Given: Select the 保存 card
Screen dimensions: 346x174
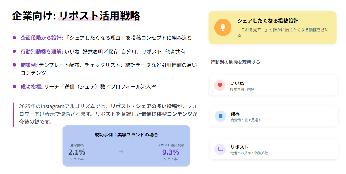Looking at the screenshot, I should click(274, 116).
